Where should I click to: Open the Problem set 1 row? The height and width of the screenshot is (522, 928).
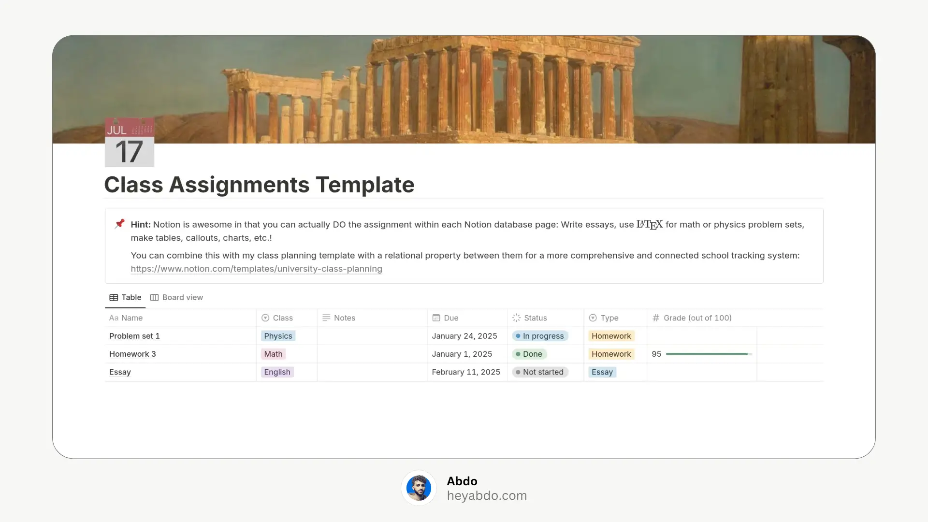coord(134,336)
